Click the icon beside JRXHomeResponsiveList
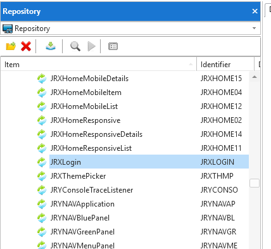Screen dimensions: 271x249 pyautogui.click(x=42, y=148)
